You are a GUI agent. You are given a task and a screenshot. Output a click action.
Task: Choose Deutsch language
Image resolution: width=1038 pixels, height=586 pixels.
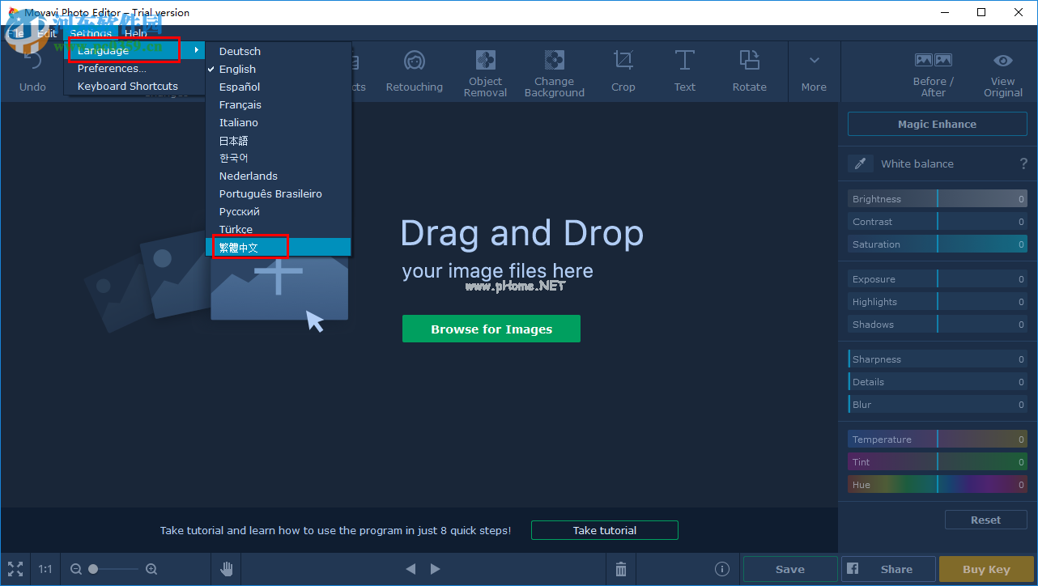279,51
